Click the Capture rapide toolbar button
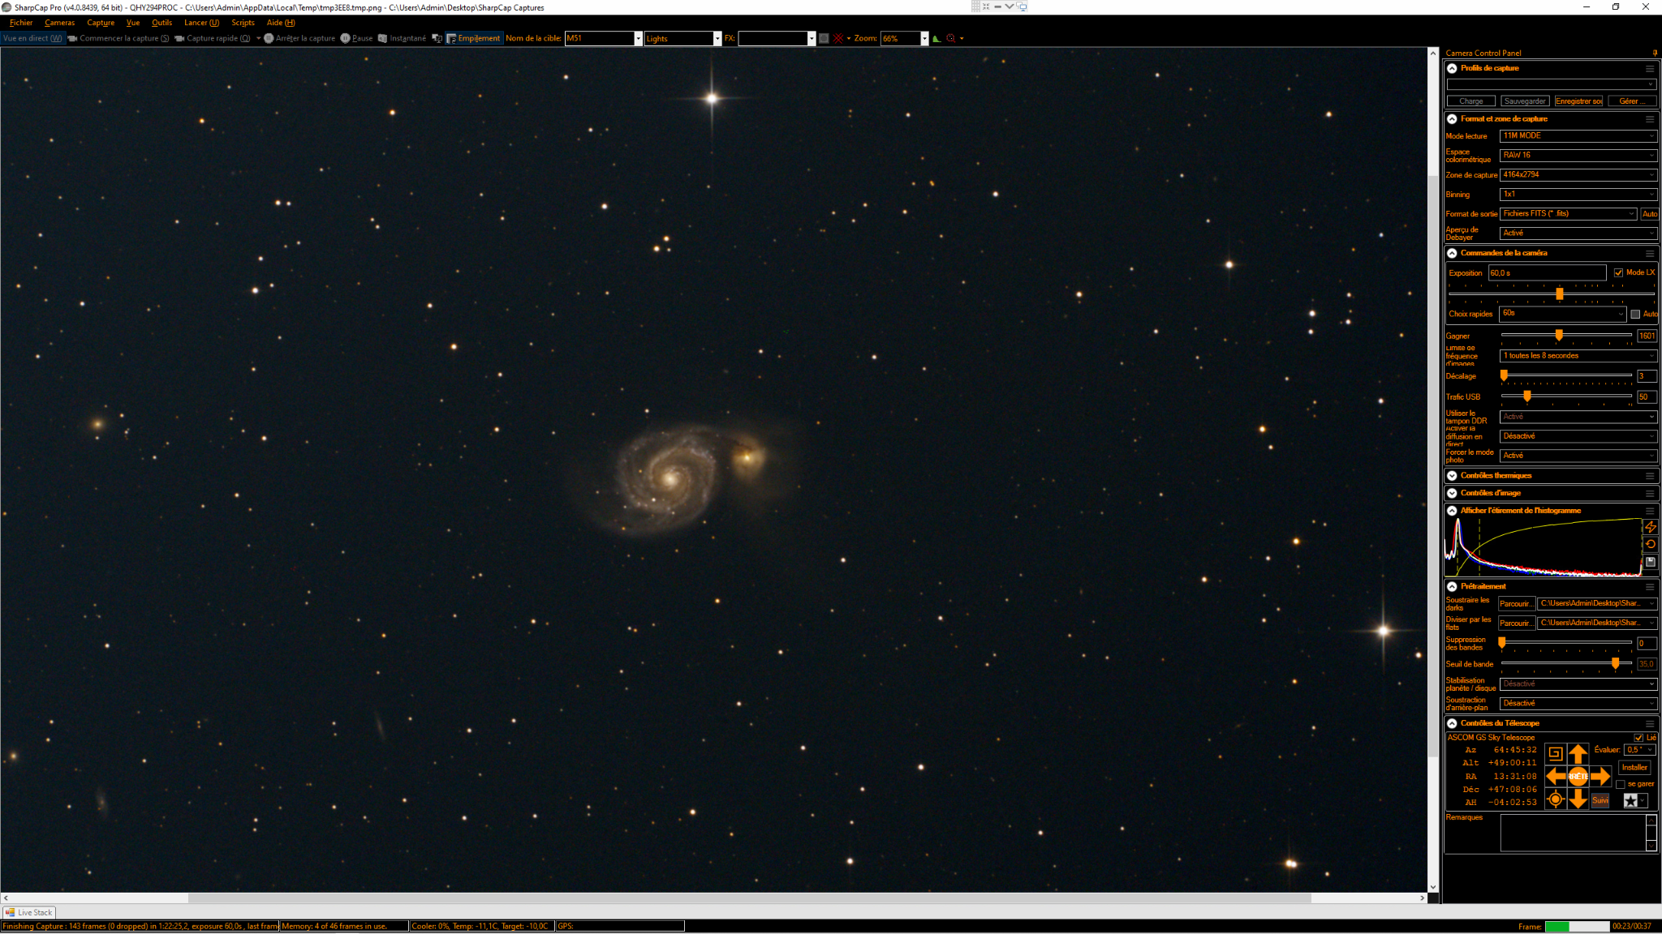Viewport: 1662px width, 934px height. [x=213, y=38]
